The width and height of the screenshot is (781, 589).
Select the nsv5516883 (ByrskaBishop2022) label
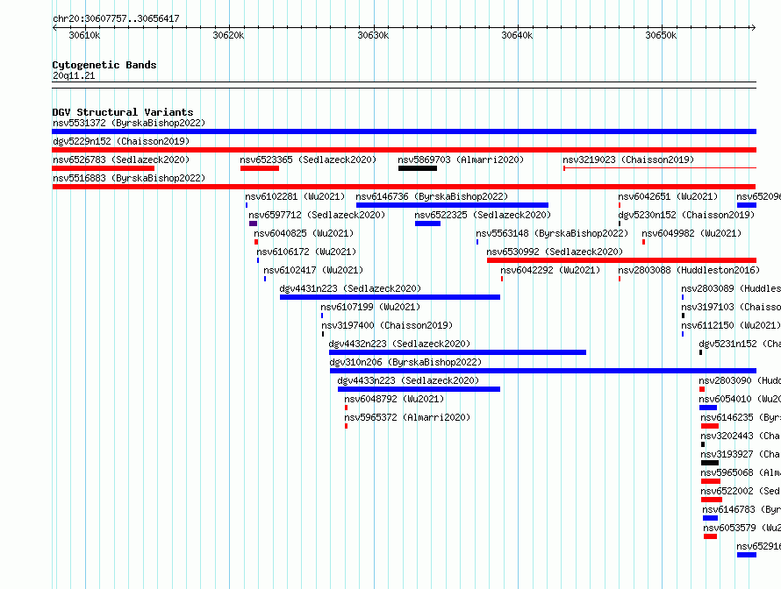[129, 178]
